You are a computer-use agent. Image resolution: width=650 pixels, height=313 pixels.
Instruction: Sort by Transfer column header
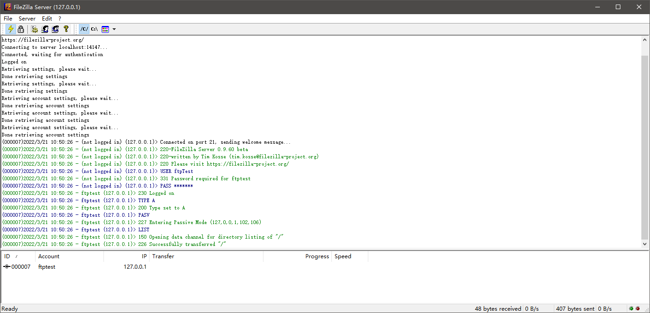[206, 256]
